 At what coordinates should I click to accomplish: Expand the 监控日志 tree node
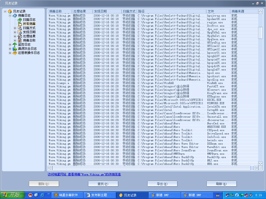coord(10,45)
